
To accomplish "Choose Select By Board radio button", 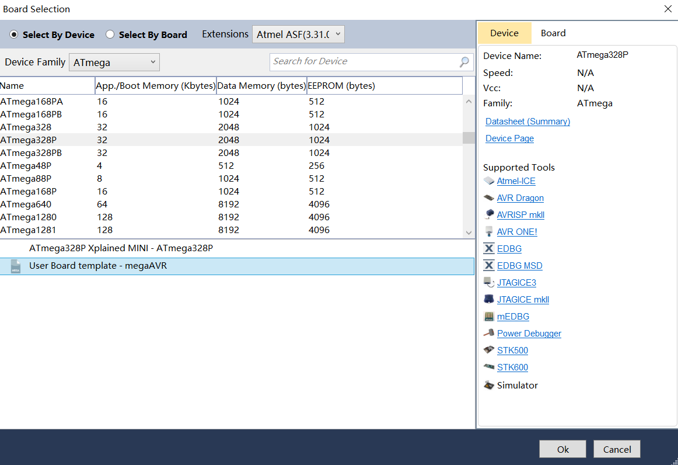I will 110,34.
